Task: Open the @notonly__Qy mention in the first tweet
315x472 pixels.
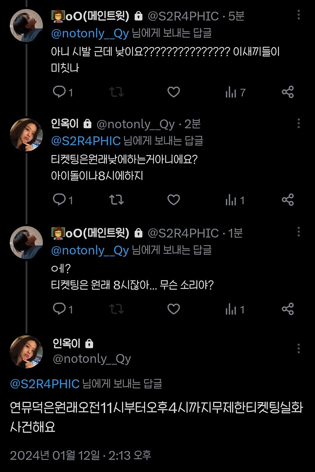Action: click(90, 33)
